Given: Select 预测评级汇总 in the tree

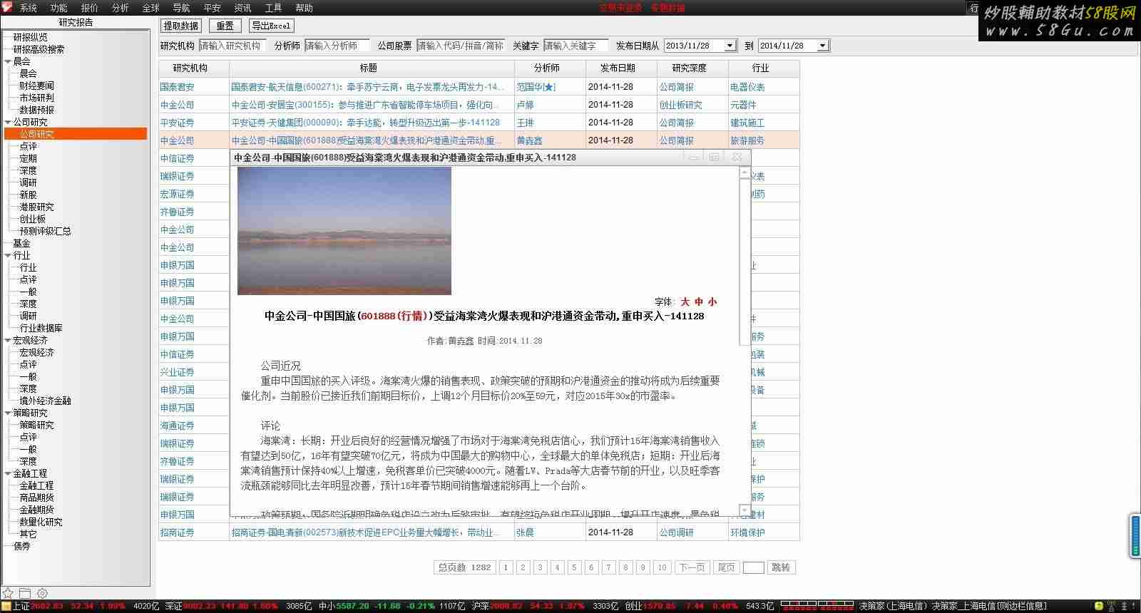Looking at the screenshot, I should pos(45,231).
